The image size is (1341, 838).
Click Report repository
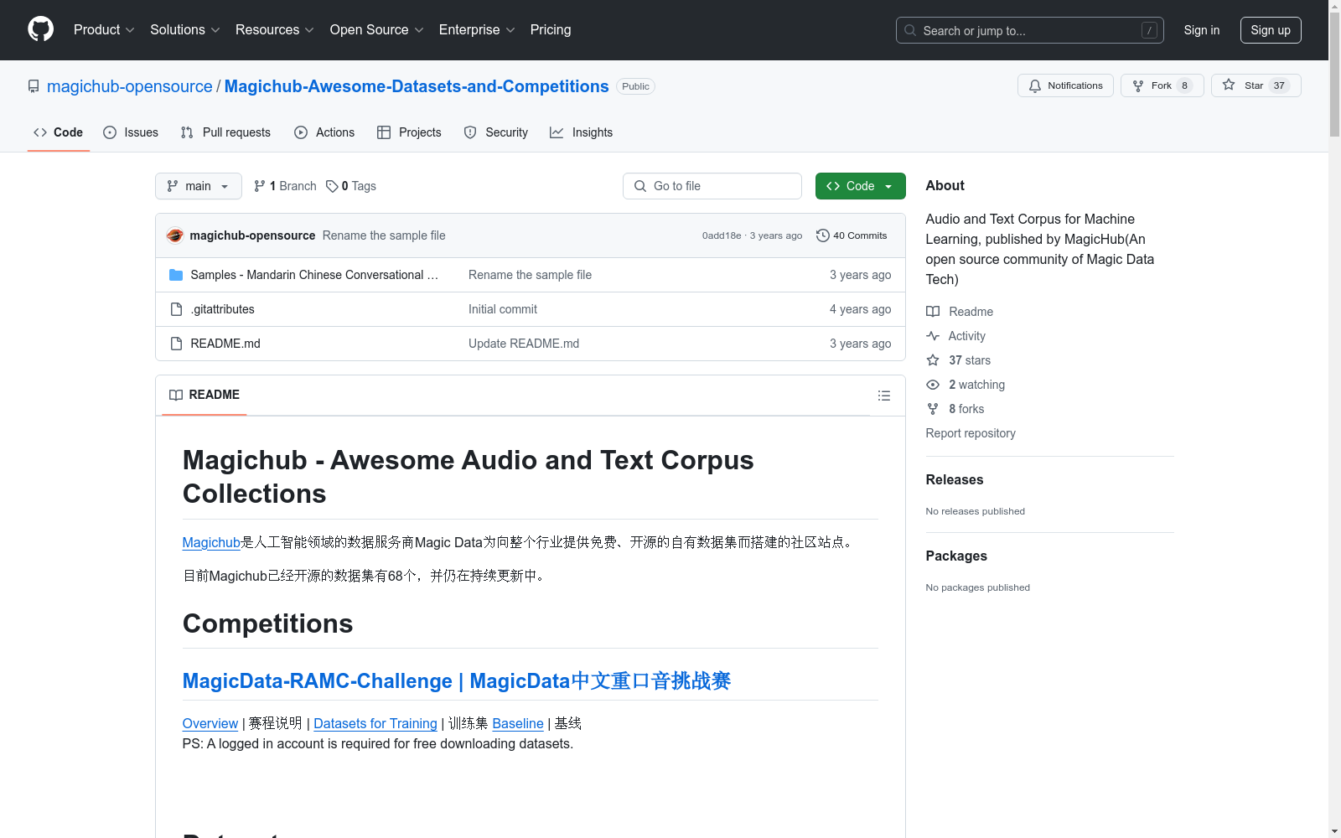[971, 433]
